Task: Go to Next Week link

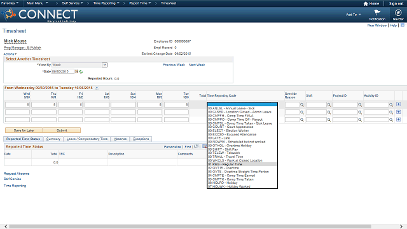Action: point(197,65)
